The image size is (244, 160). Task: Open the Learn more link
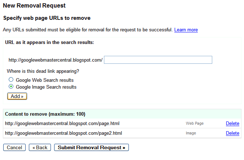tap(186, 30)
